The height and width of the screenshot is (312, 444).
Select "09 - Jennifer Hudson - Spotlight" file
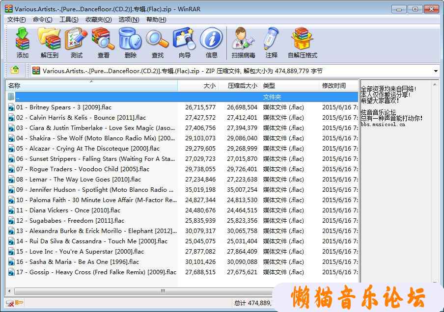pos(95,190)
